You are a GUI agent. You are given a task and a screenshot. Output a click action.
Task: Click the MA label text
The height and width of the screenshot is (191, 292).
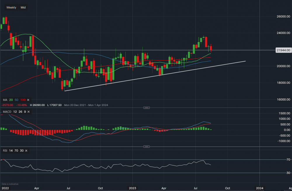click(x=4, y=100)
